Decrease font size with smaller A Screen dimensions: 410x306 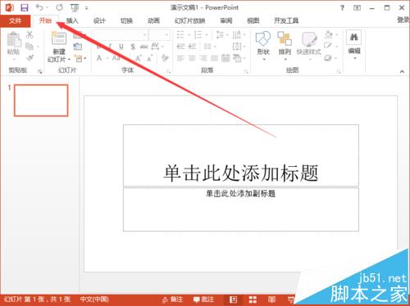pos(150,58)
